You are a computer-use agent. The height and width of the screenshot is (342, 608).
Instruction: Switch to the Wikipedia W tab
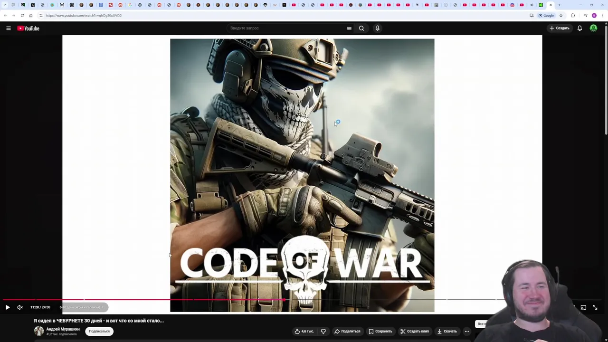pos(275,5)
